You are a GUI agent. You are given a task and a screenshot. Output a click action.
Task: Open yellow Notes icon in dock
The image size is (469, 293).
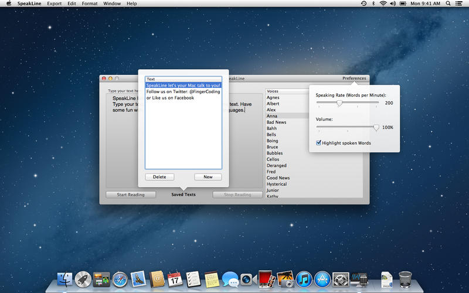pos(212,280)
